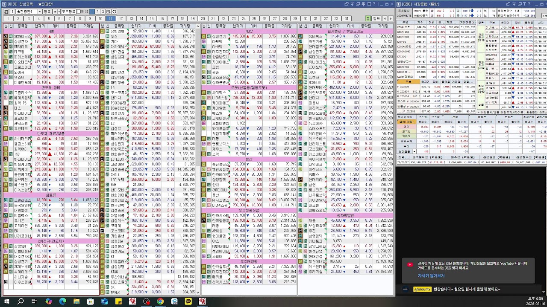Toggle the 예상 checkbox
Viewport: 547px width, 307px height.
(x=79, y=12)
